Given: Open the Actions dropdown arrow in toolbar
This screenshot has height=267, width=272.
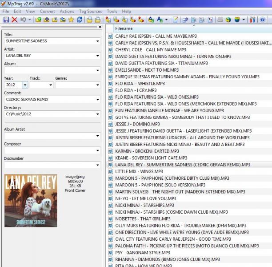Looking at the screenshot, I should pyautogui.click(x=166, y=20).
